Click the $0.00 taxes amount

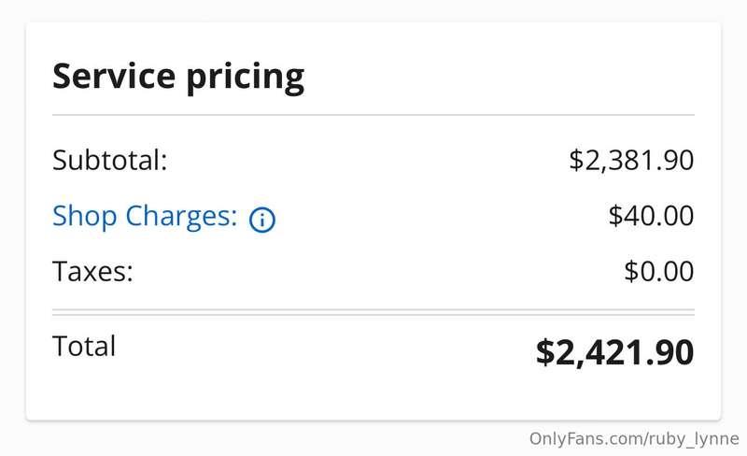pos(659,271)
